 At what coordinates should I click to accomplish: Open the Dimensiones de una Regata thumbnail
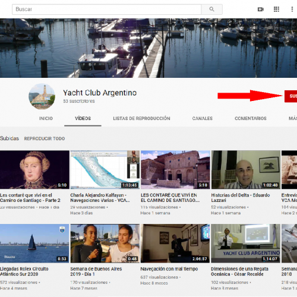click(246, 244)
